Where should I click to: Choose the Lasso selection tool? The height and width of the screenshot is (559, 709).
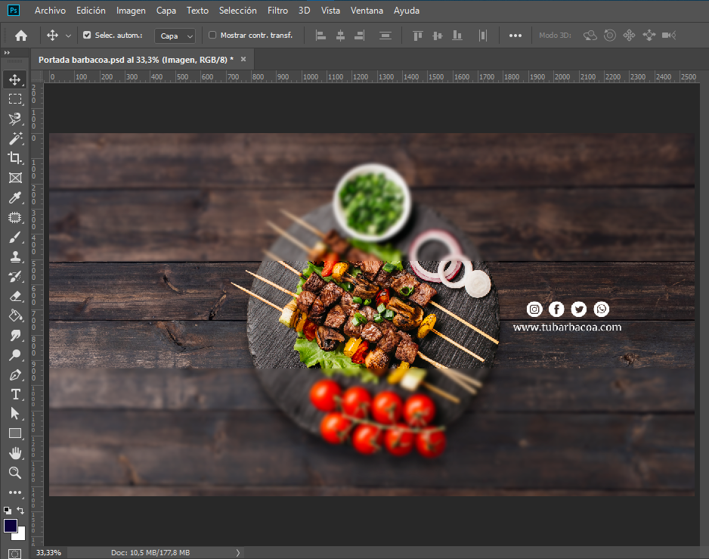(15, 119)
